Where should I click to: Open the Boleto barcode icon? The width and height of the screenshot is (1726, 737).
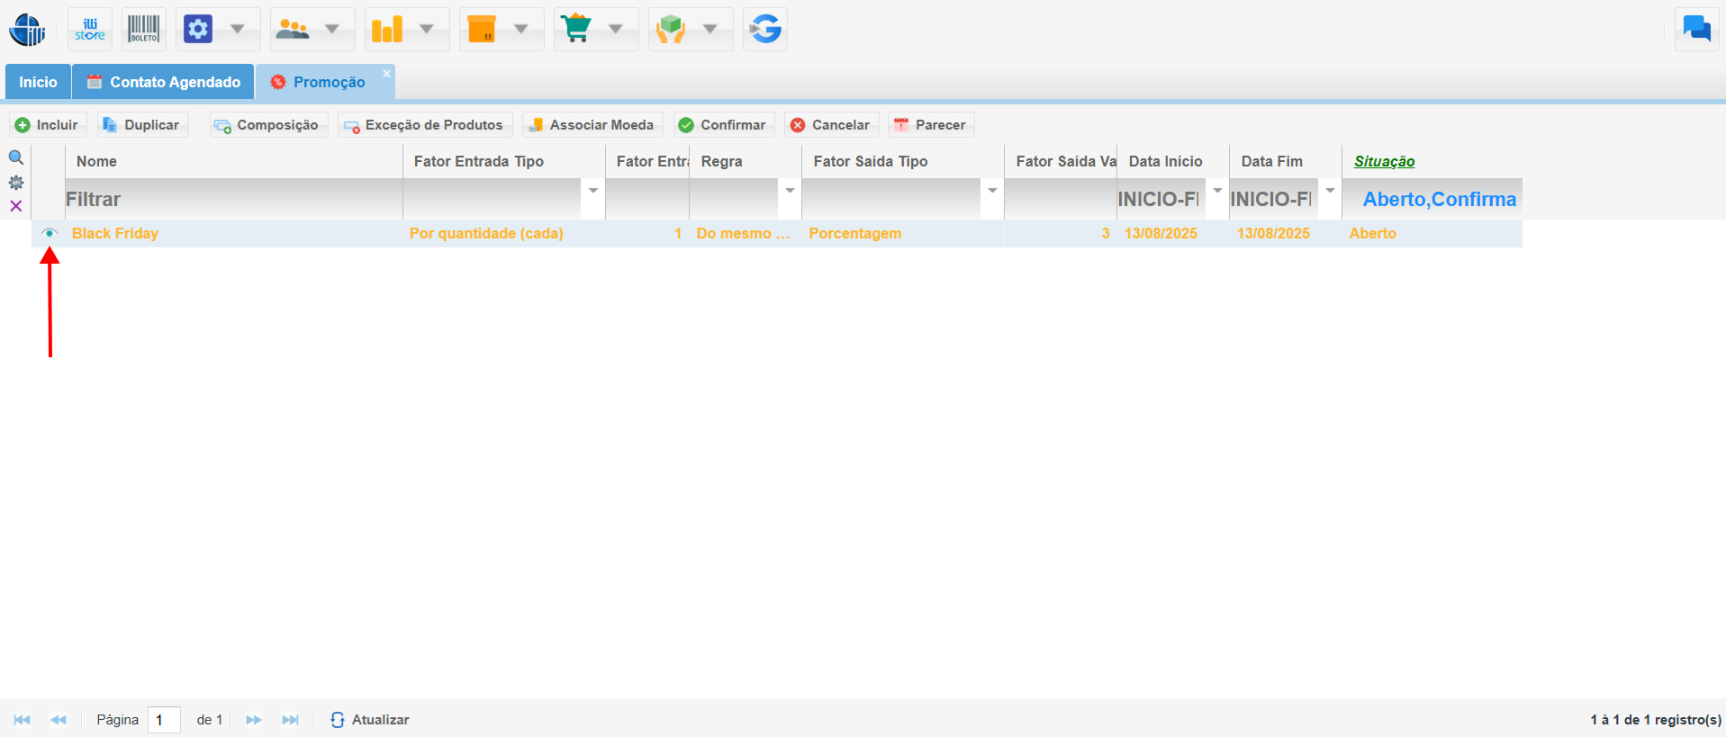pos(143,30)
